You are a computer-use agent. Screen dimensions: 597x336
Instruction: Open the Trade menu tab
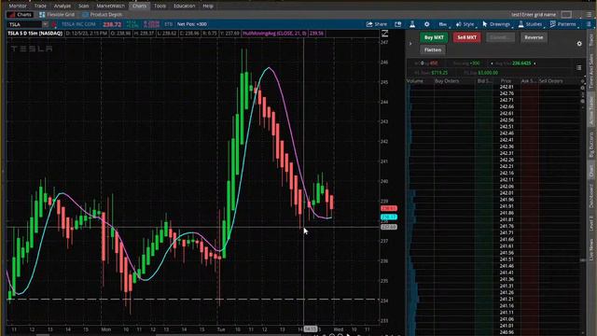click(x=40, y=6)
